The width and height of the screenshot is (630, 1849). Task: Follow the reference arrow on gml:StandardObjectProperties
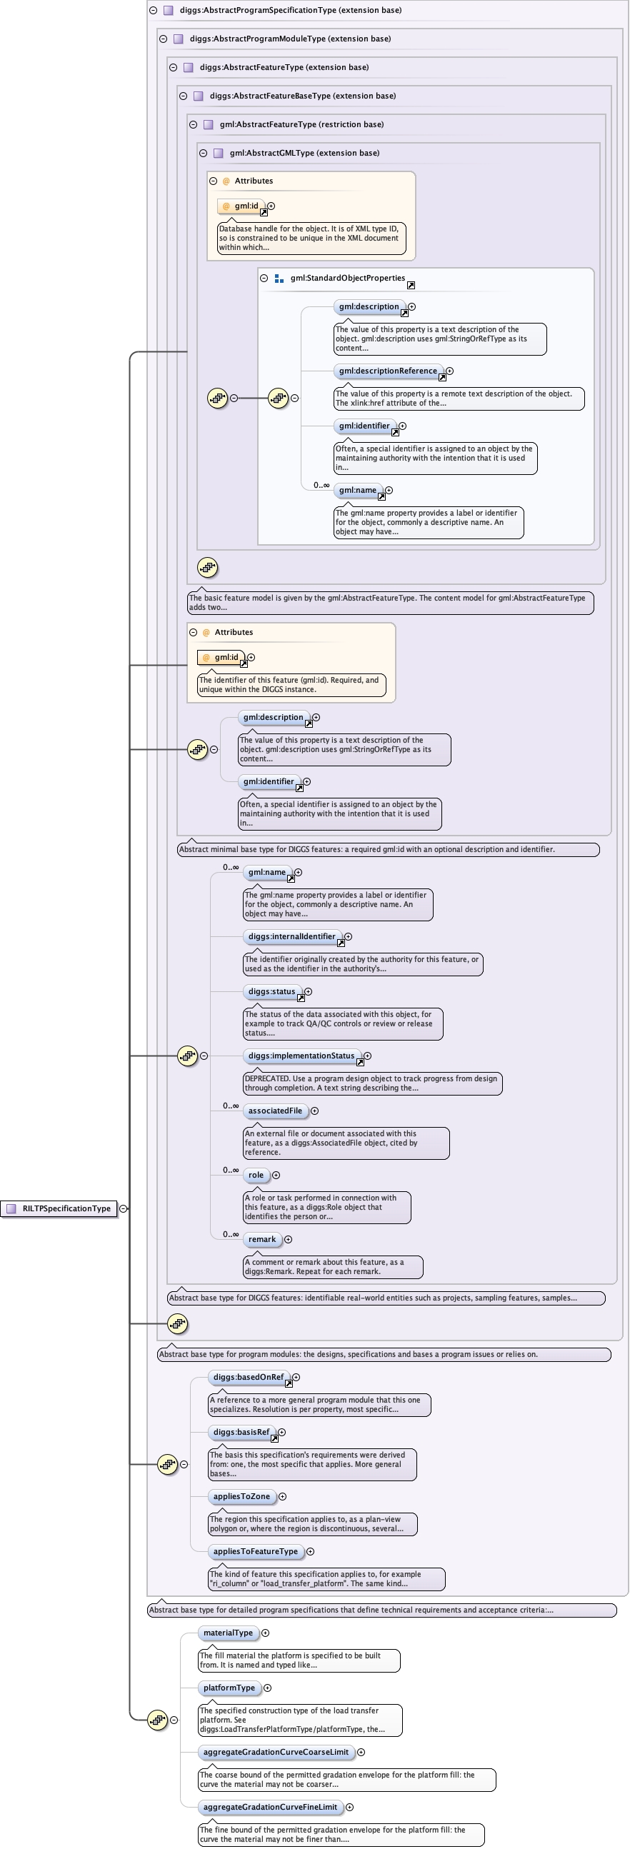[x=411, y=285]
